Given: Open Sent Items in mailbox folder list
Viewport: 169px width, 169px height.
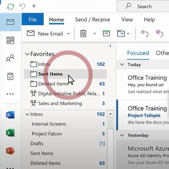Looking at the screenshot, I should (65, 153).
